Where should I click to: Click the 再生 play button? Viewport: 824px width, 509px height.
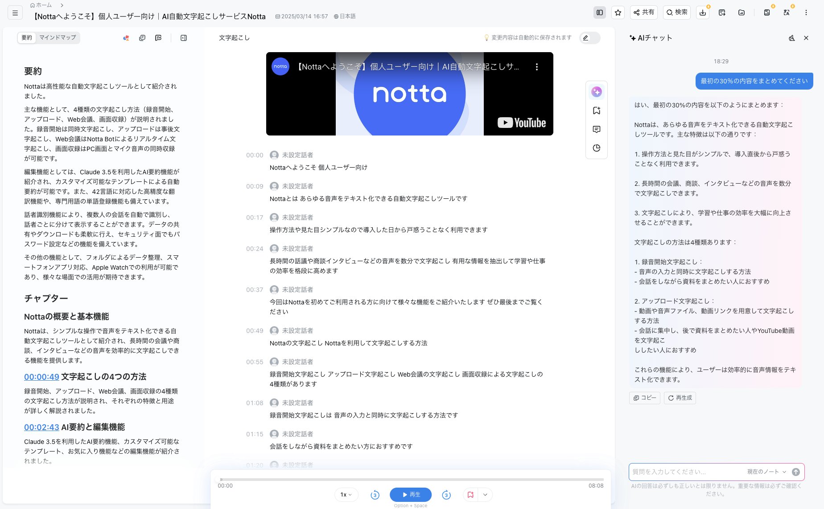(411, 495)
